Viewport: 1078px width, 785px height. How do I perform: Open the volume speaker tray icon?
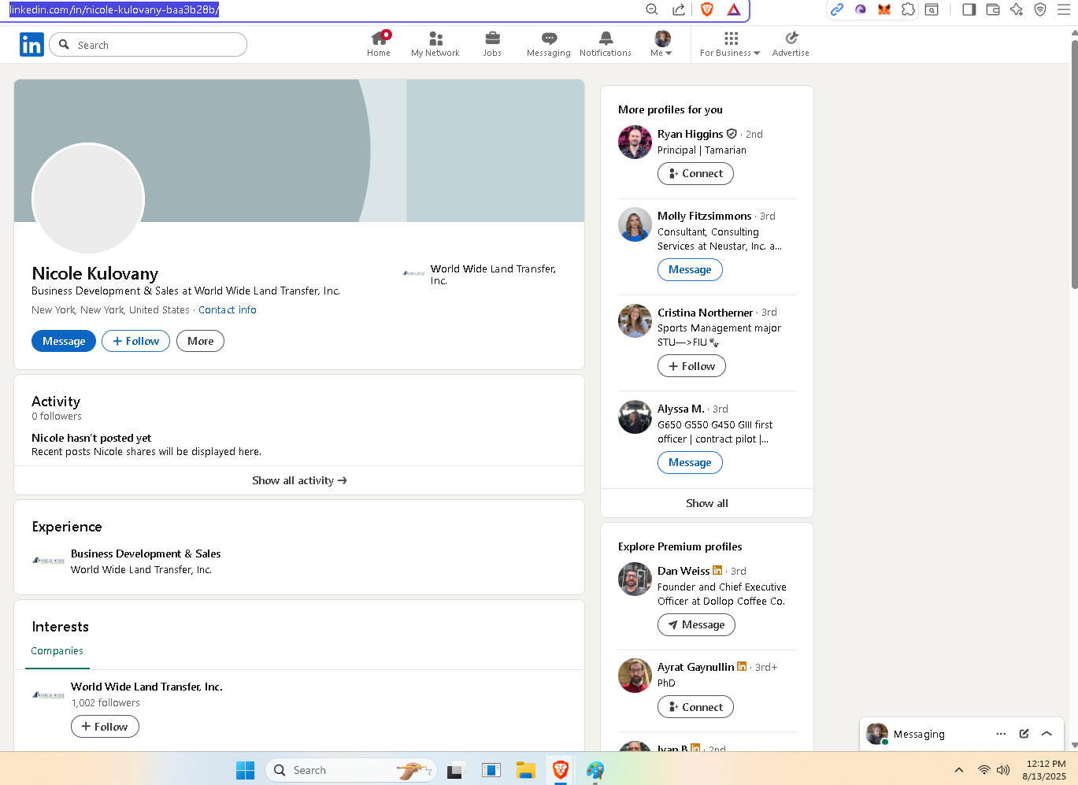coord(1003,770)
